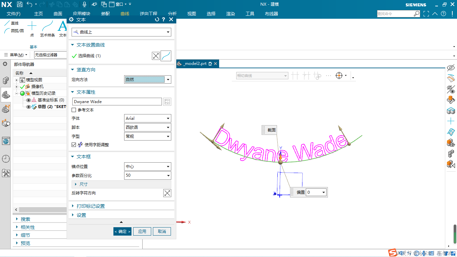Image resolution: width=457 pixels, height=257 pixels.
Task: Toggle visibility of 草图 (2) sketch
Action: pos(28,107)
